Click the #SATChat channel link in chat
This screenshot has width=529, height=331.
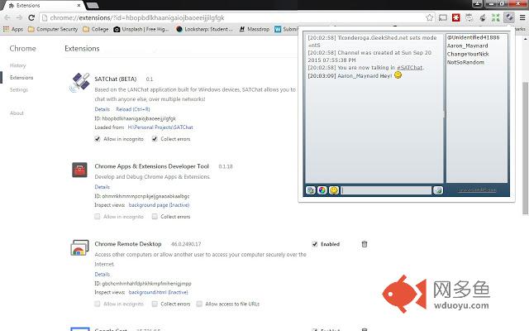(x=409, y=68)
